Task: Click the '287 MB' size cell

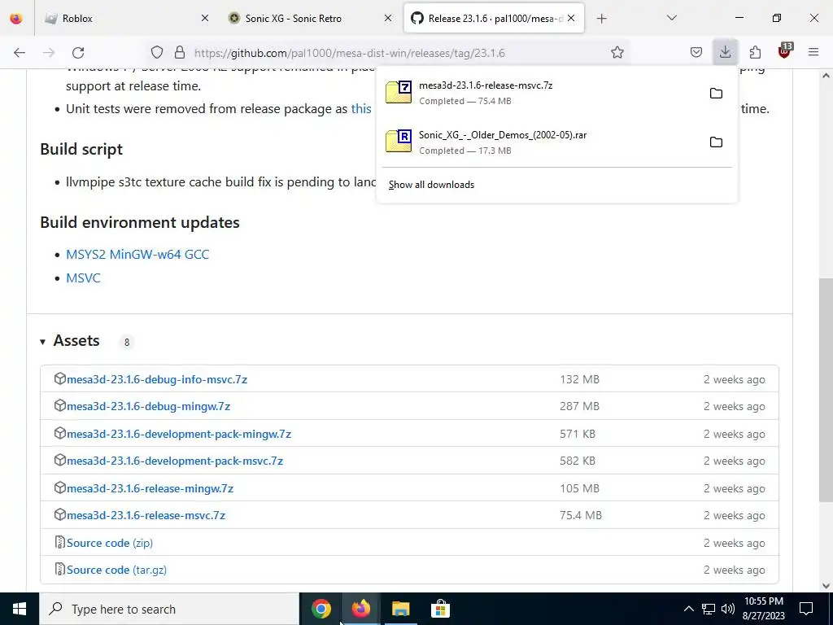Action: point(579,407)
